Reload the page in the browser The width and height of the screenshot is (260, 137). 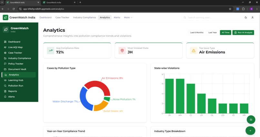click(x=14, y=9)
